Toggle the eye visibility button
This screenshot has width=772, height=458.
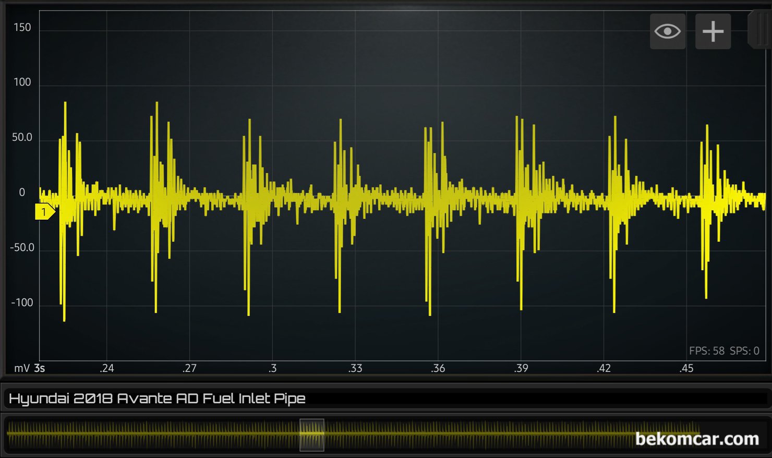coord(667,31)
